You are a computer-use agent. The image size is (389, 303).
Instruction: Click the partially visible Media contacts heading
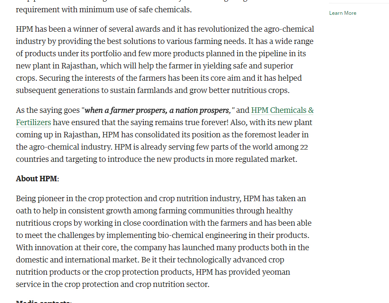[x=44, y=301]
